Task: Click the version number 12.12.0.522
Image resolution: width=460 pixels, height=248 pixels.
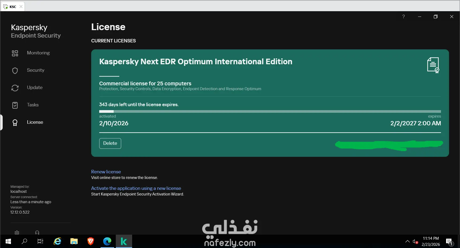Action: 20,212
